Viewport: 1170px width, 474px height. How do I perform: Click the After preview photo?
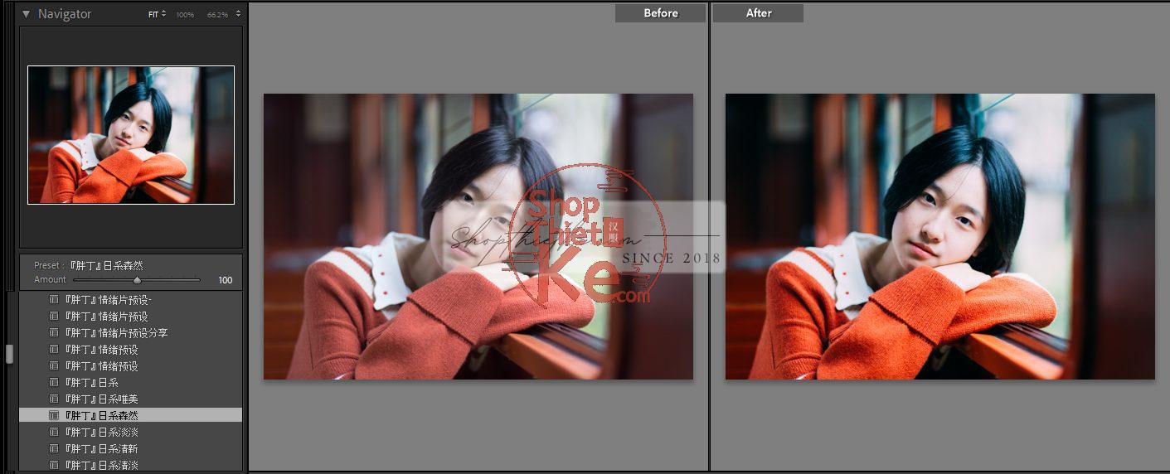939,237
